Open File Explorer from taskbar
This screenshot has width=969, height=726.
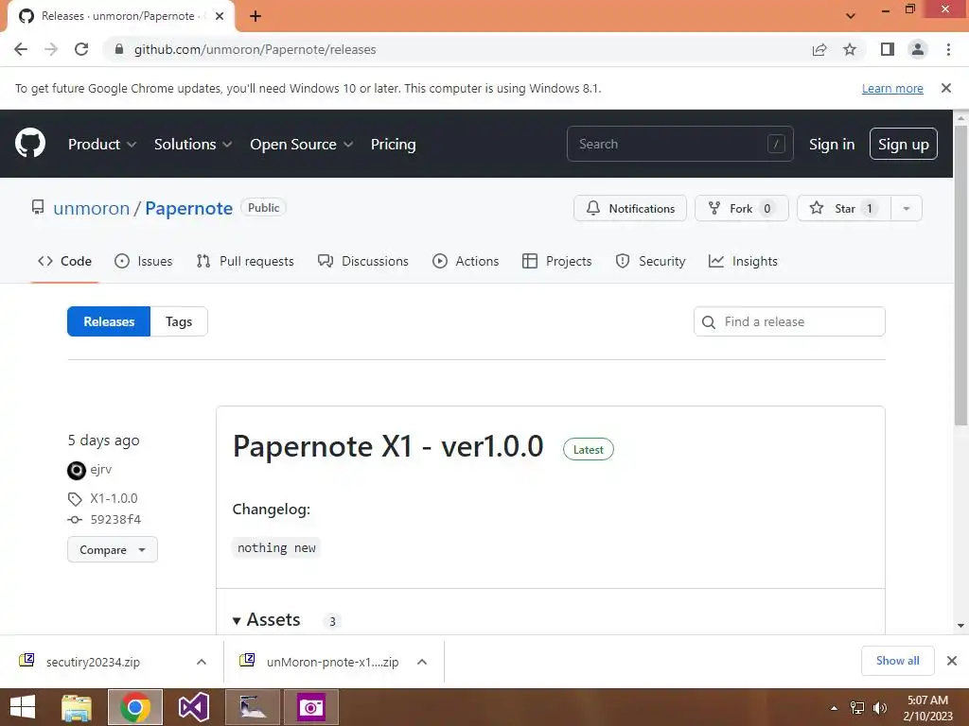[77, 707]
